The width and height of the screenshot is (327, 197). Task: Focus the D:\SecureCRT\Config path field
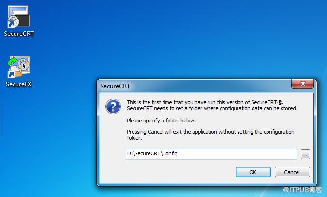pos(211,154)
